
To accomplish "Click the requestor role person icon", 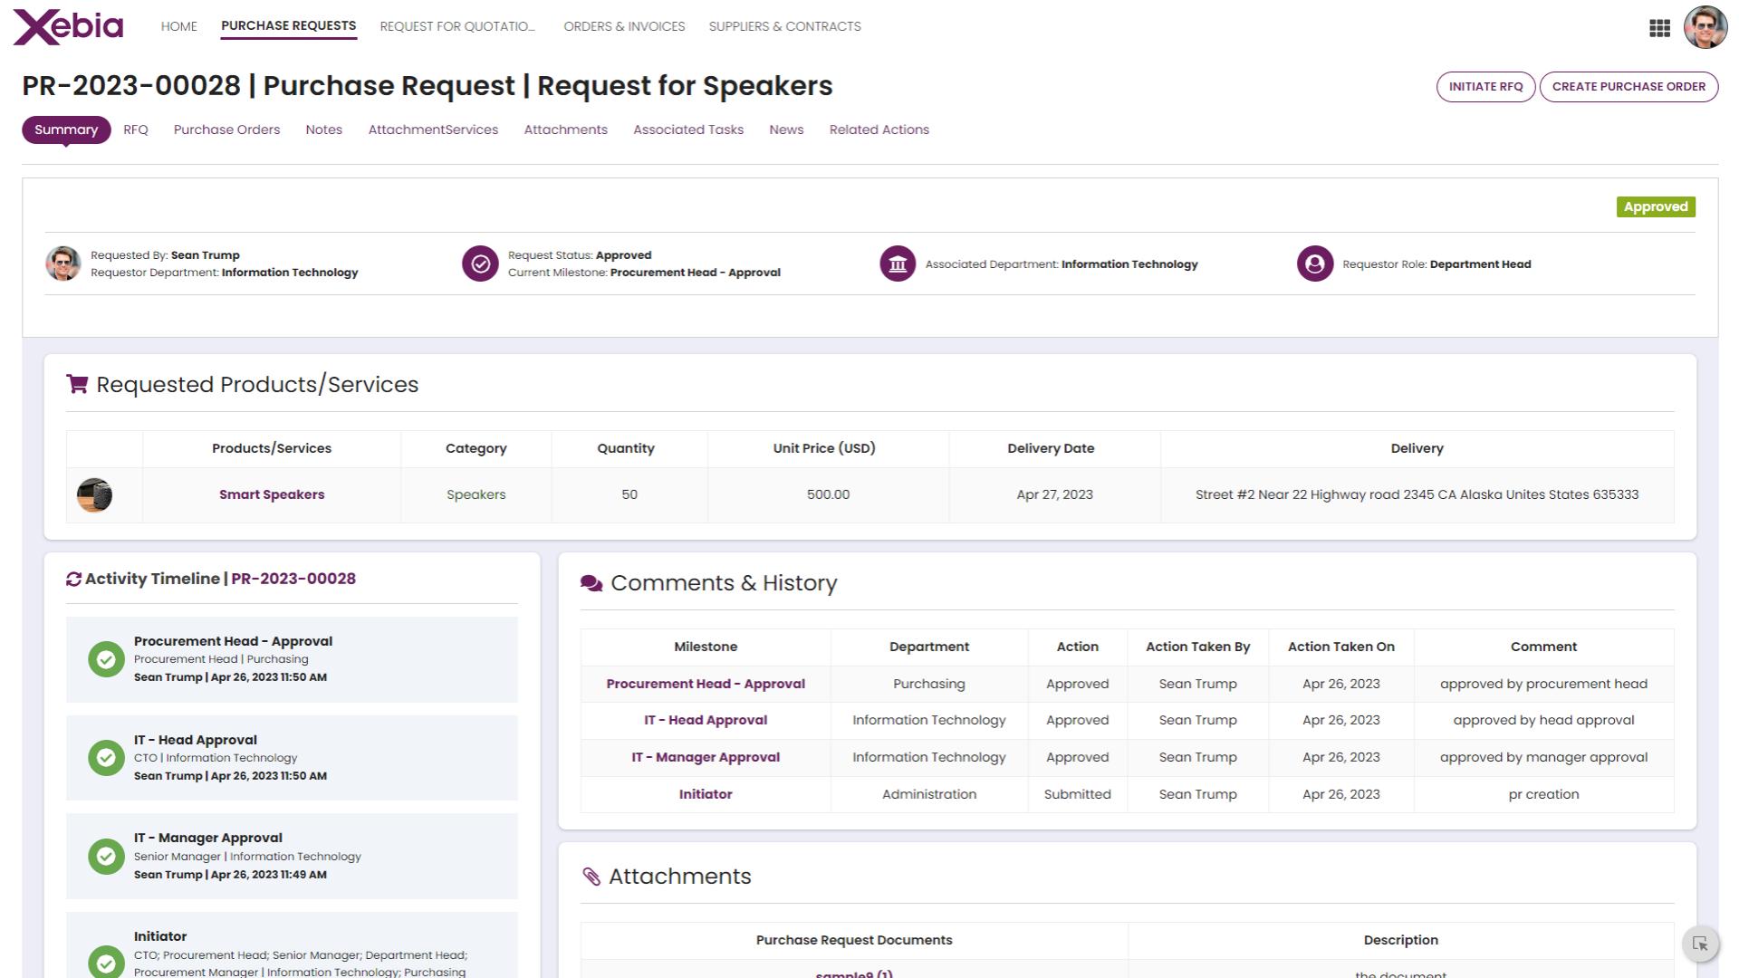I will click(x=1315, y=264).
